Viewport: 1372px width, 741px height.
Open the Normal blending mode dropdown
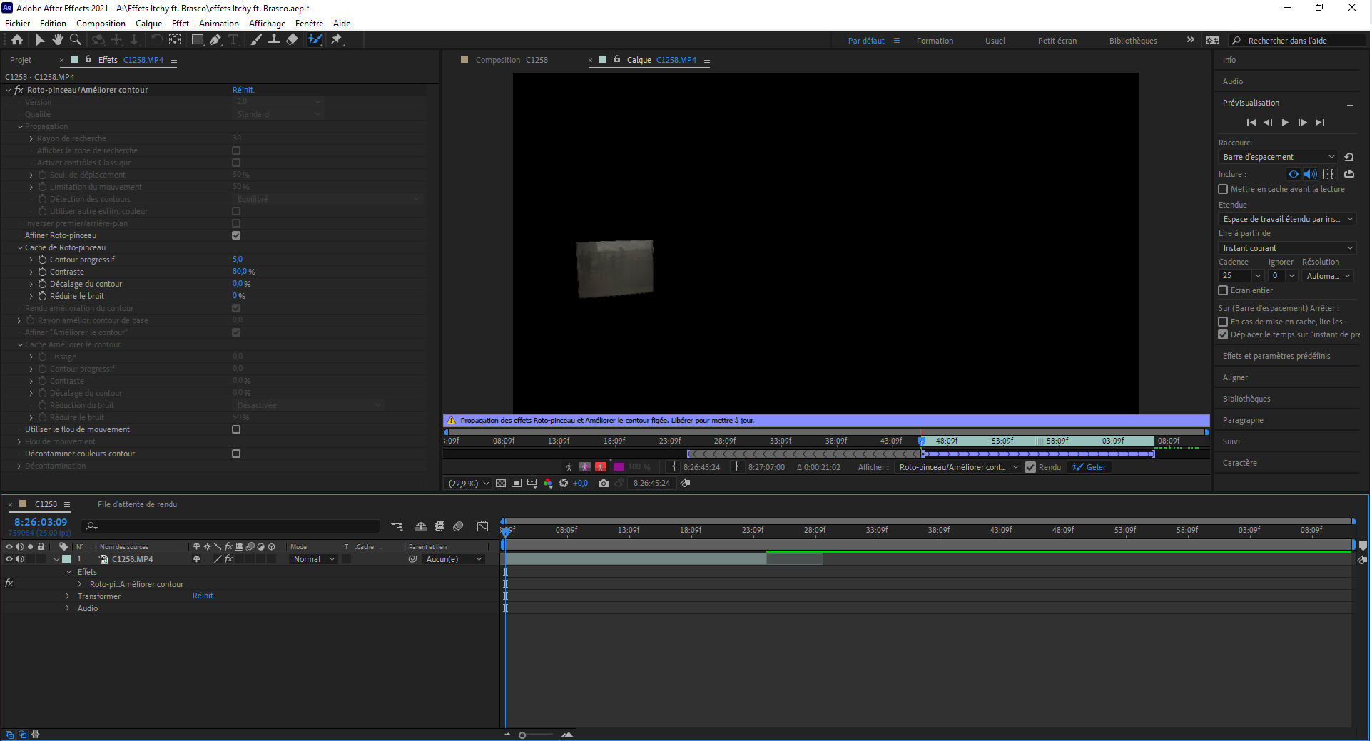314,559
